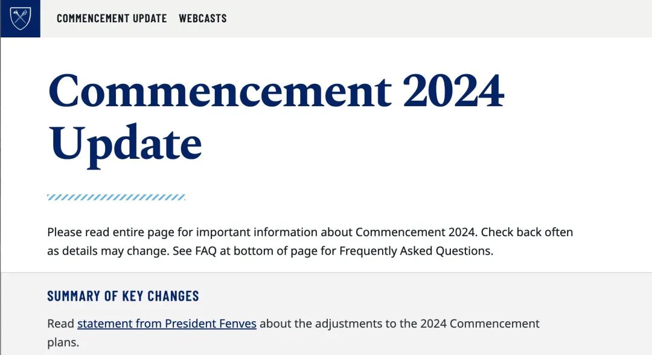Click the word Read before the Fenves link
The width and height of the screenshot is (652, 355).
point(61,324)
